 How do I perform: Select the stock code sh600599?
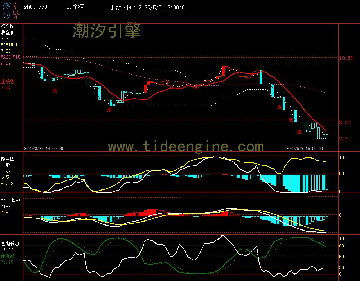coord(36,7)
